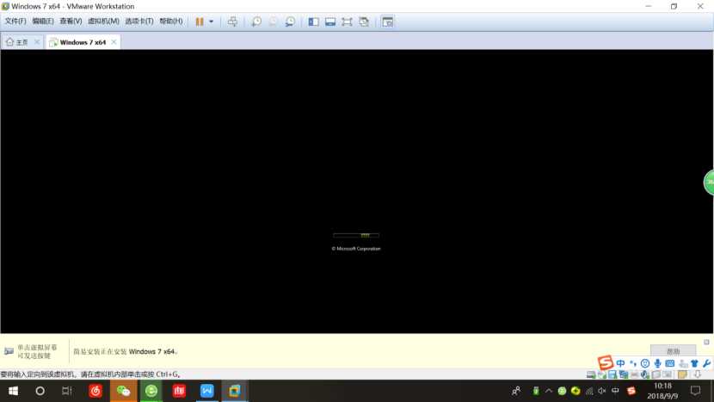Viewport: 714px width, 402px height.
Task: Open the 选项卡(T) menu
Action: (139, 21)
